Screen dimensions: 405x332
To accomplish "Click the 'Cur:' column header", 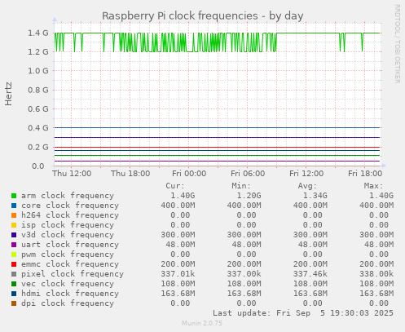I will click(175, 186).
